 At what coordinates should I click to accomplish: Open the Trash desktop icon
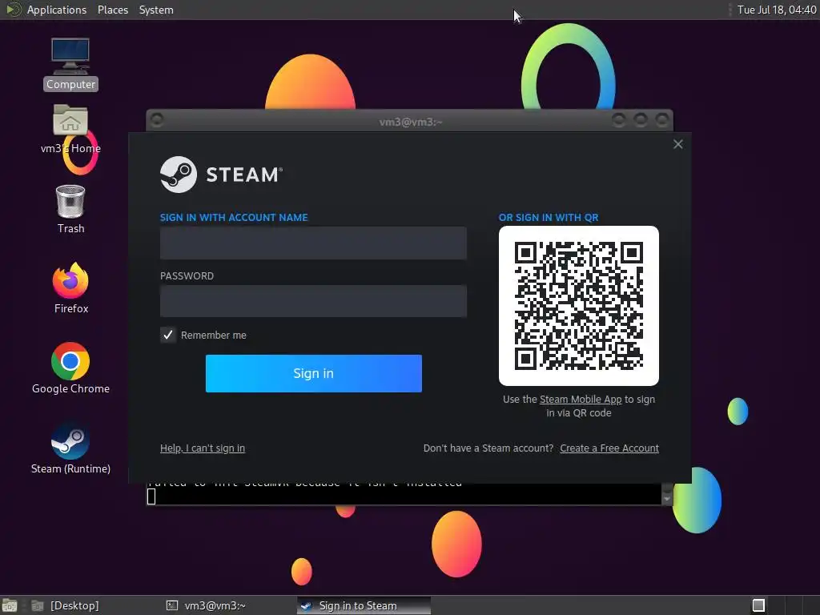coord(70,209)
